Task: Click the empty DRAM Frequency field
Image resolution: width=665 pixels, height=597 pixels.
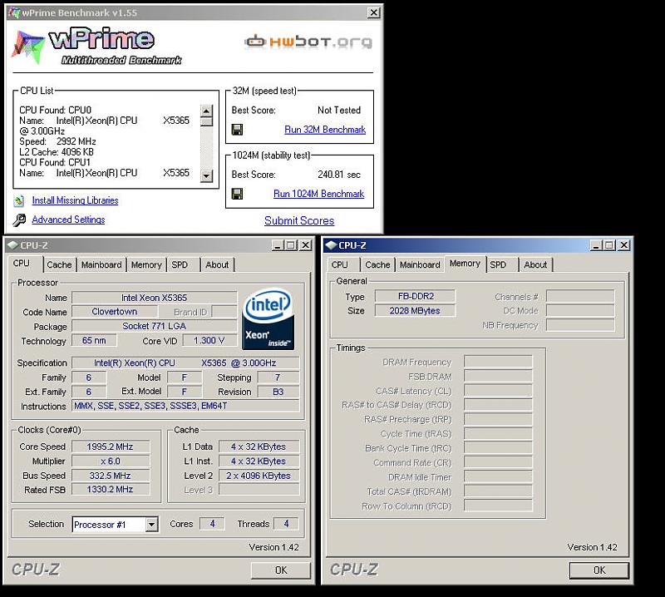Action: tap(498, 362)
